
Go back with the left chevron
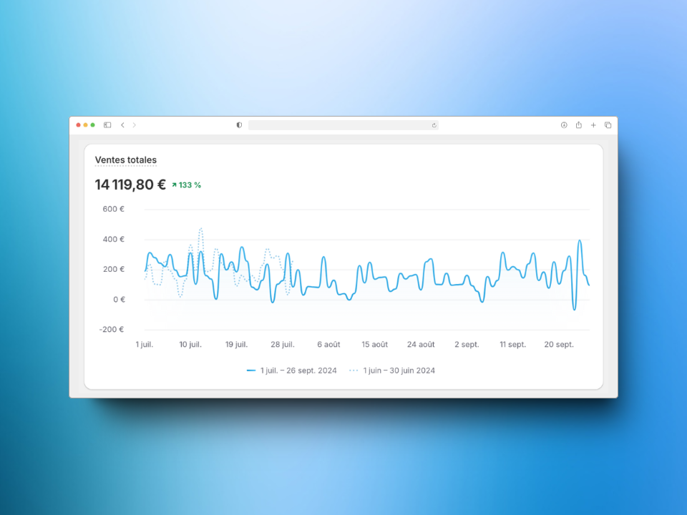click(x=122, y=125)
